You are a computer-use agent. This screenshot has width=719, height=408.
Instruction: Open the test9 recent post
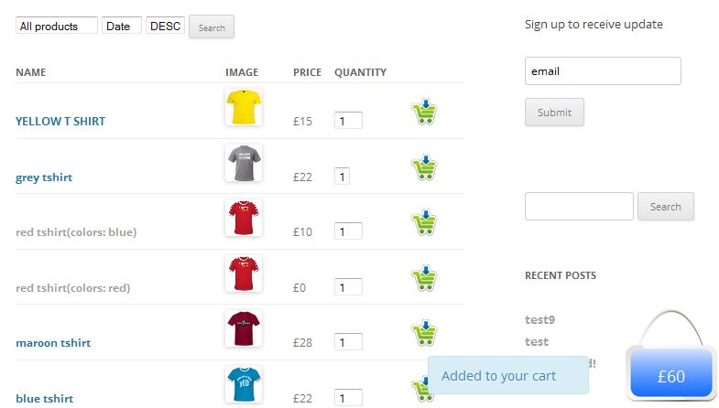539,319
